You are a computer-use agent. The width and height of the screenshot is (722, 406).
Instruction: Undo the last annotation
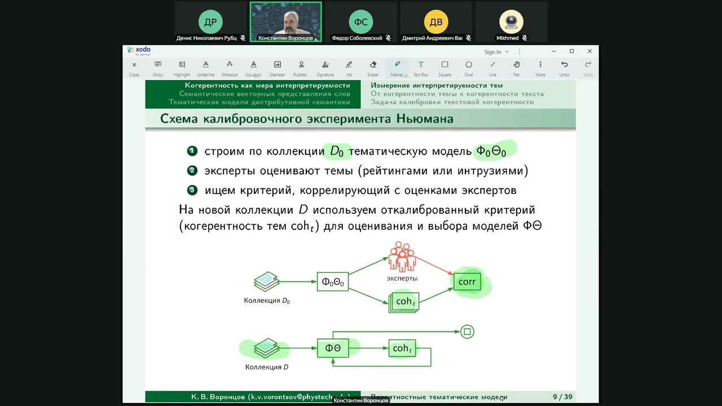coord(564,68)
